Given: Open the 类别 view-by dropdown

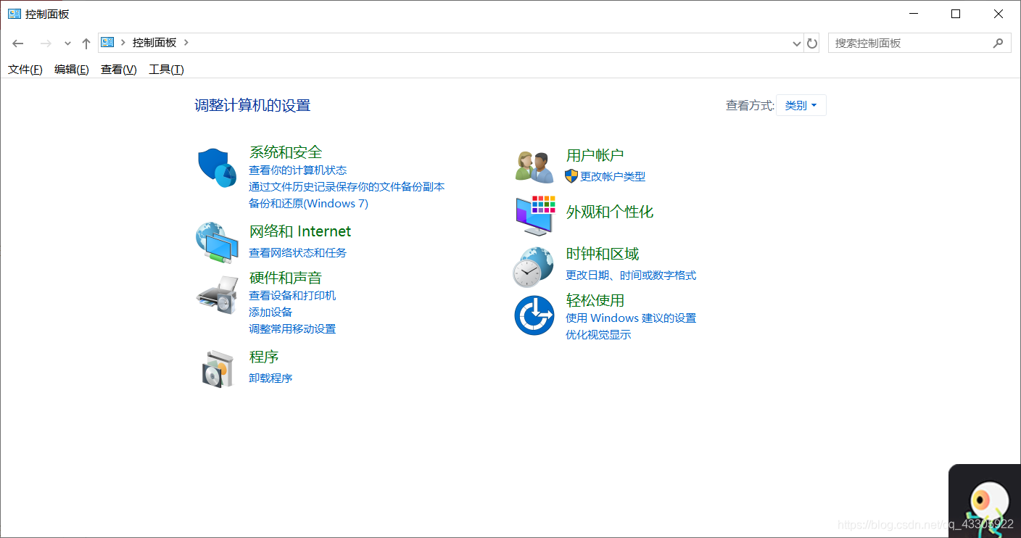Looking at the screenshot, I should (x=801, y=105).
